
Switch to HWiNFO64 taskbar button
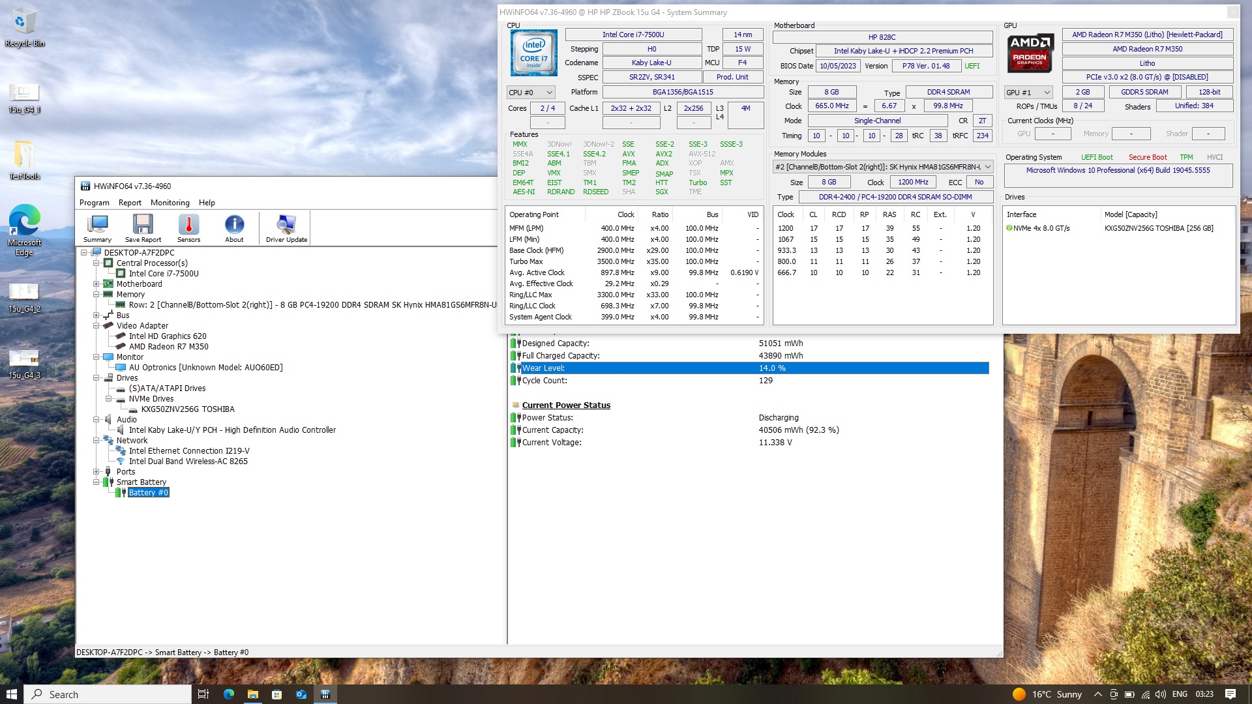pos(325,694)
